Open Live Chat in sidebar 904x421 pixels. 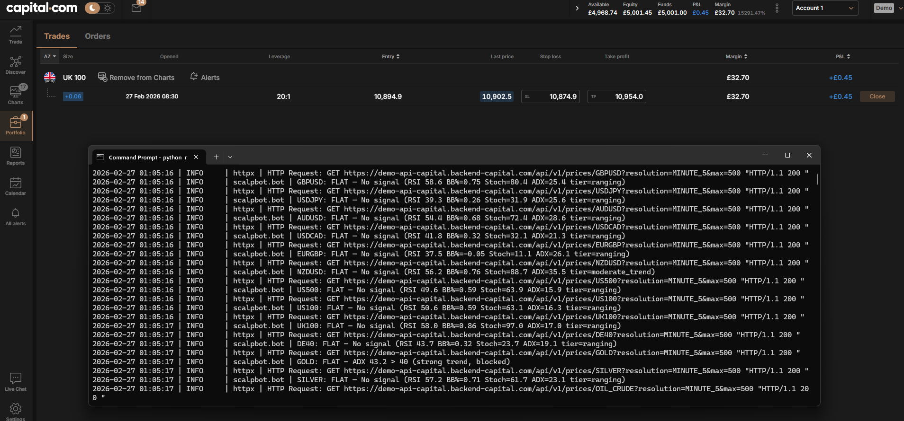pyautogui.click(x=16, y=382)
